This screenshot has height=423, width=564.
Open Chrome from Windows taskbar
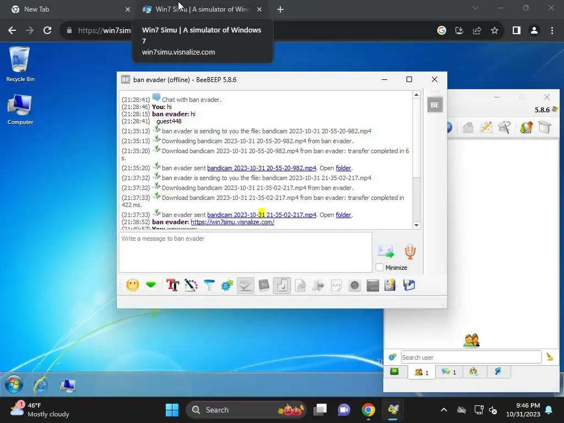click(368, 410)
